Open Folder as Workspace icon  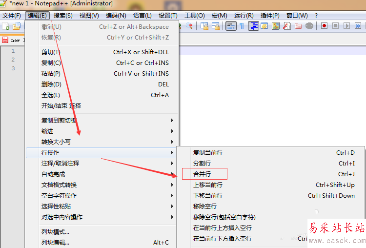point(298,26)
